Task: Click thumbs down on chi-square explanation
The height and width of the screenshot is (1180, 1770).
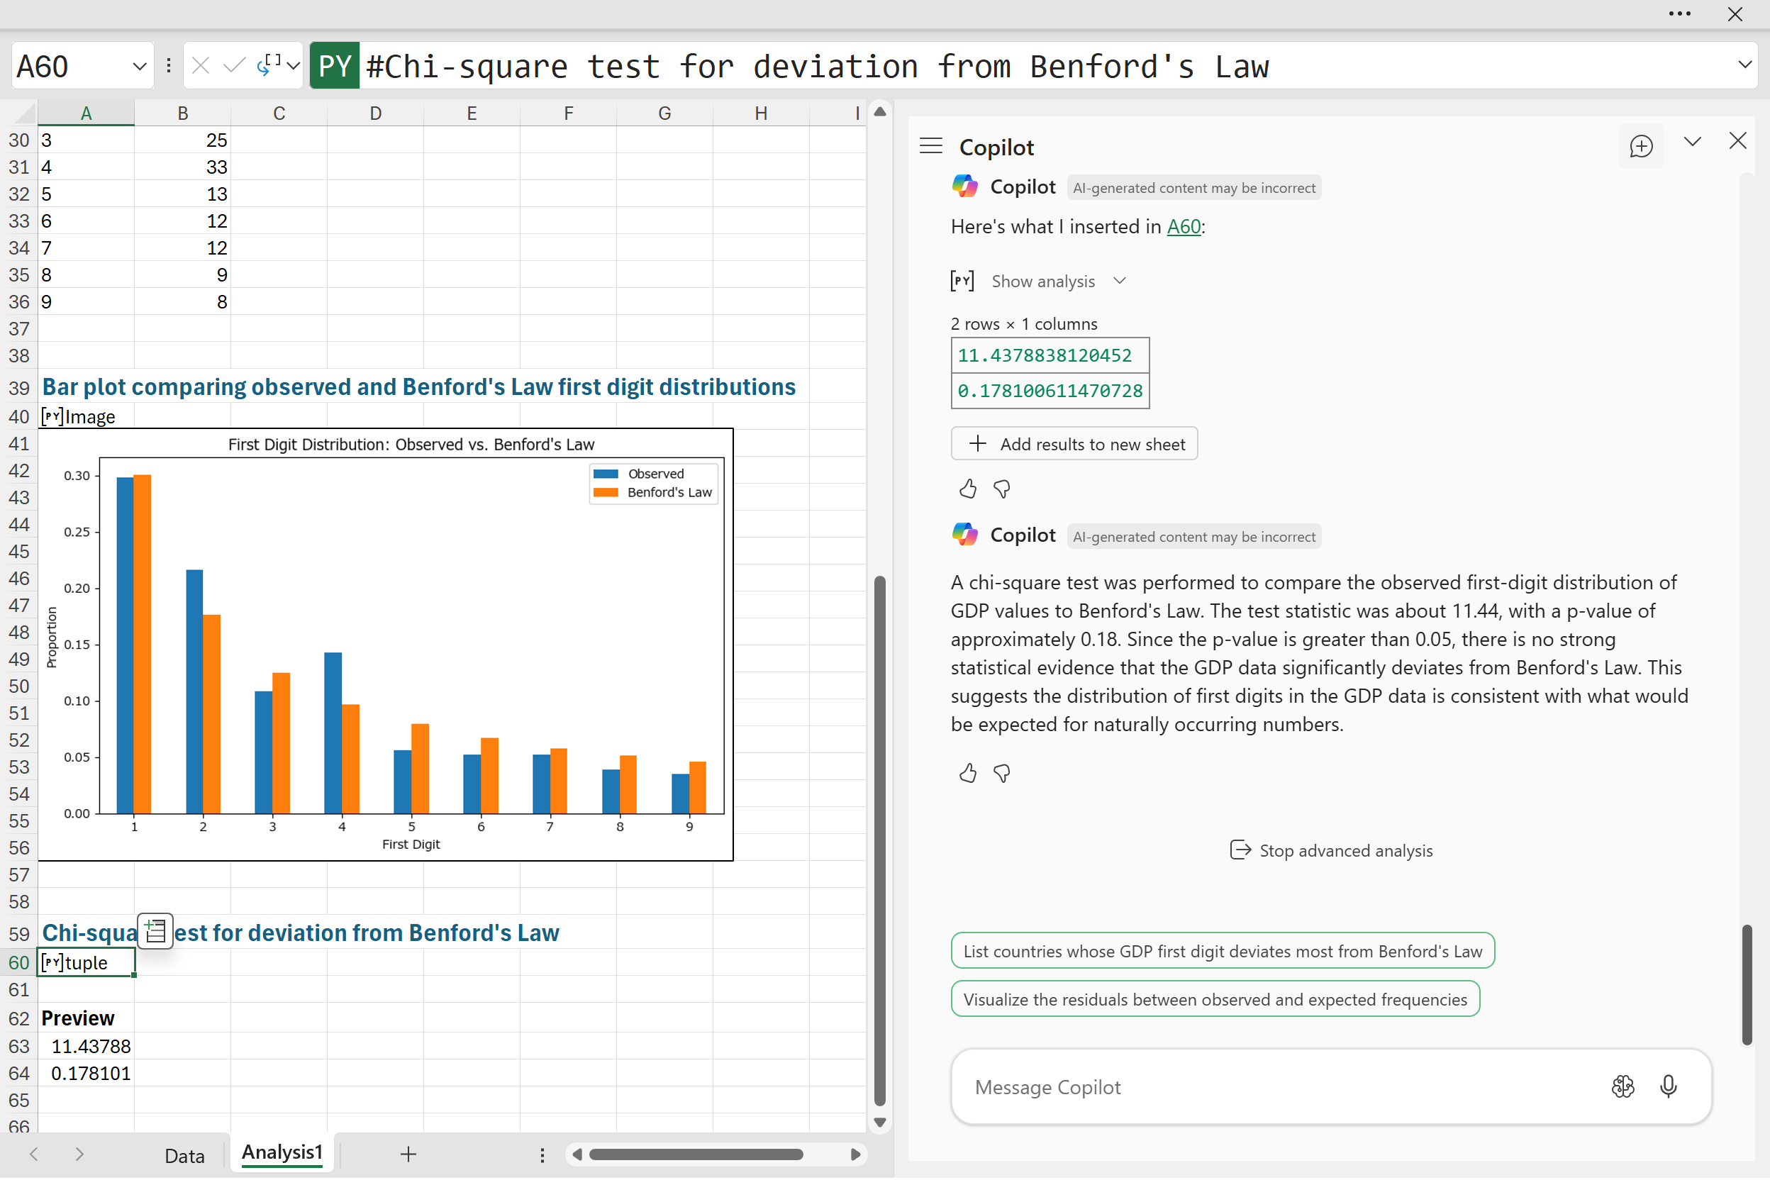Action: [1001, 773]
